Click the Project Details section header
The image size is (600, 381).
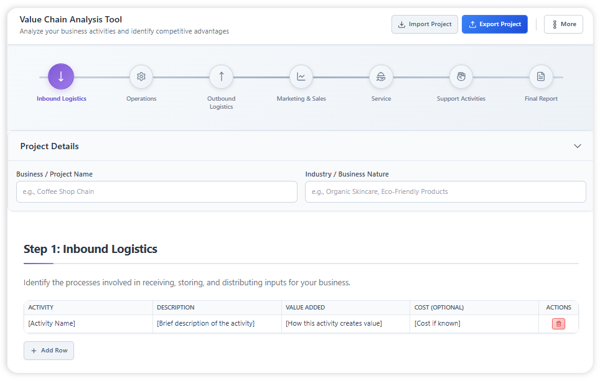coord(50,147)
